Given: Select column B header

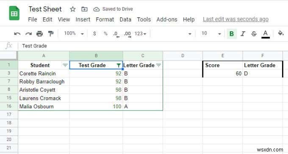Looking at the screenshot, I should (x=96, y=55).
